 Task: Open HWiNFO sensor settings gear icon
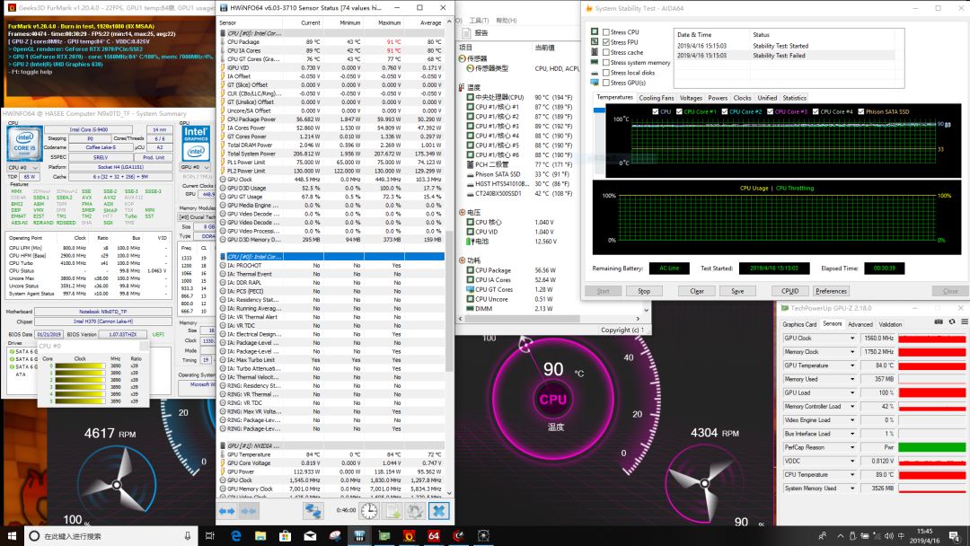(x=415, y=511)
